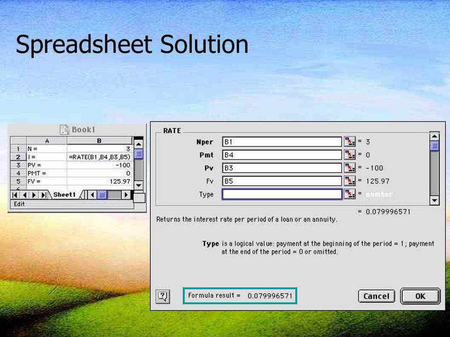Click the OK button
The height and width of the screenshot is (337, 450).
[x=420, y=296]
